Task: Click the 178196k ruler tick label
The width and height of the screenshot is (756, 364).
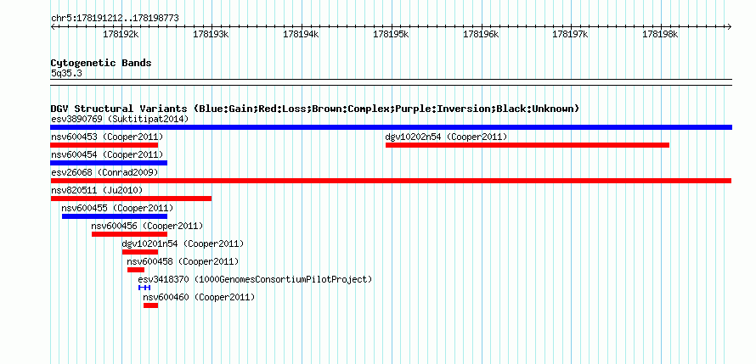Action: tap(481, 35)
